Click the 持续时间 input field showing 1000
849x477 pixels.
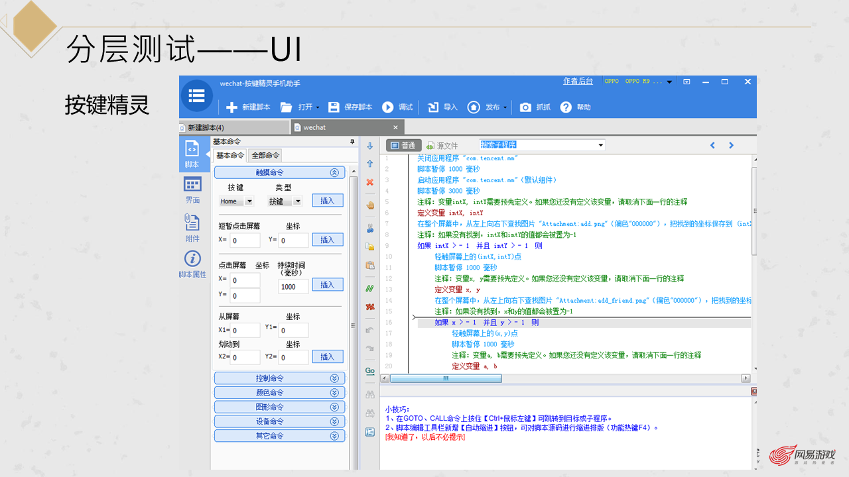click(293, 286)
